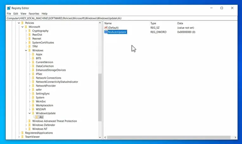Screen dimensions: 242x144
Task: Click the values pane scroll right arrow
Action: click(x=235, y=137)
